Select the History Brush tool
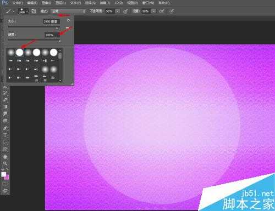 pyautogui.click(x=5, y=94)
